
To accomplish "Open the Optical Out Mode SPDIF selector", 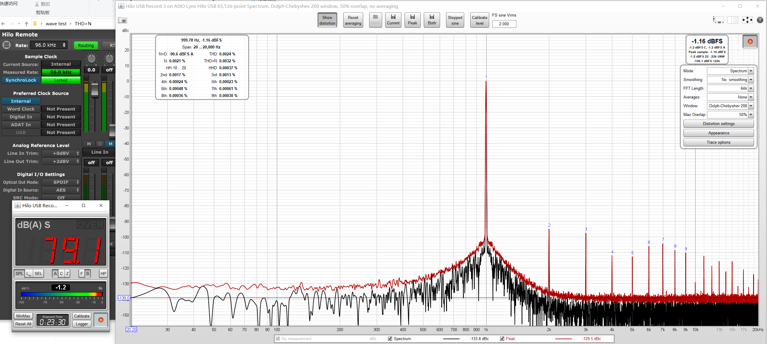I will [x=61, y=182].
